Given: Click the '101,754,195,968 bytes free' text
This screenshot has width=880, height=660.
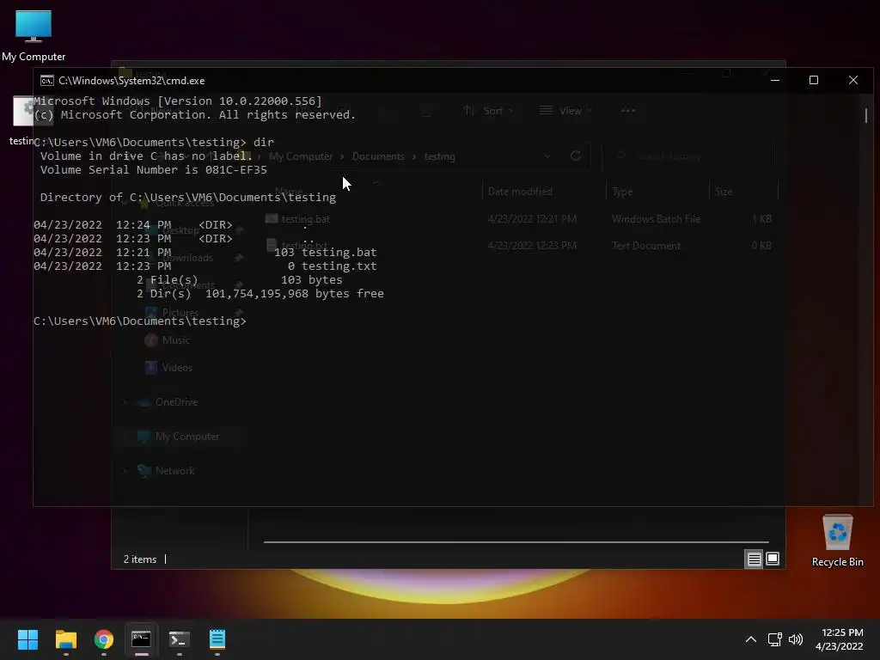Looking at the screenshot, I should [294, 294].
